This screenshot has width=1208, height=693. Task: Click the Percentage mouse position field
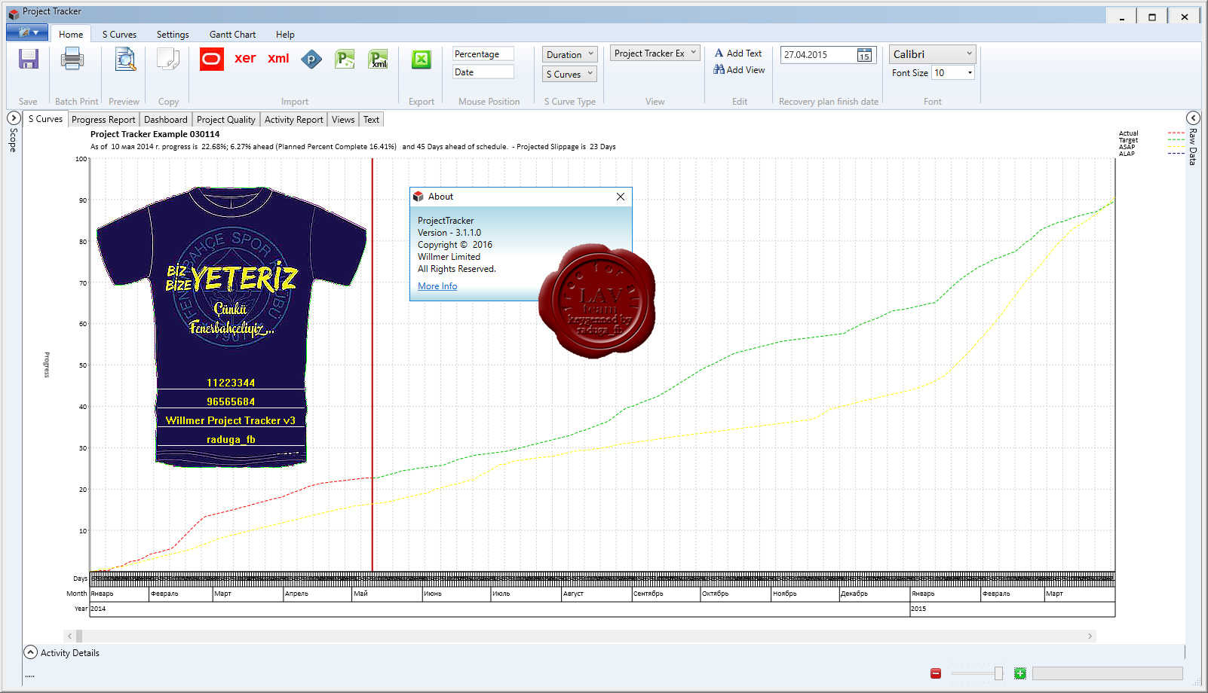pyautogui.click(x=483, y=53)
